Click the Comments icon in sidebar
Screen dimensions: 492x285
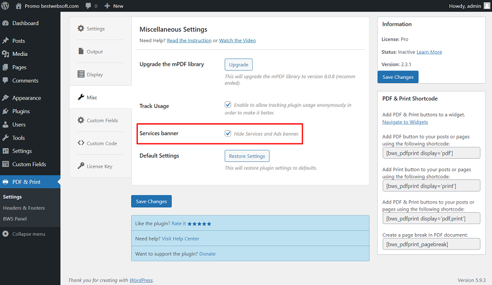(x=5, y=80)
